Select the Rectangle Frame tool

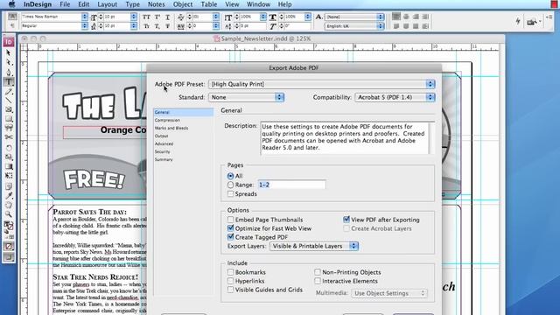(x=9, y=109)
